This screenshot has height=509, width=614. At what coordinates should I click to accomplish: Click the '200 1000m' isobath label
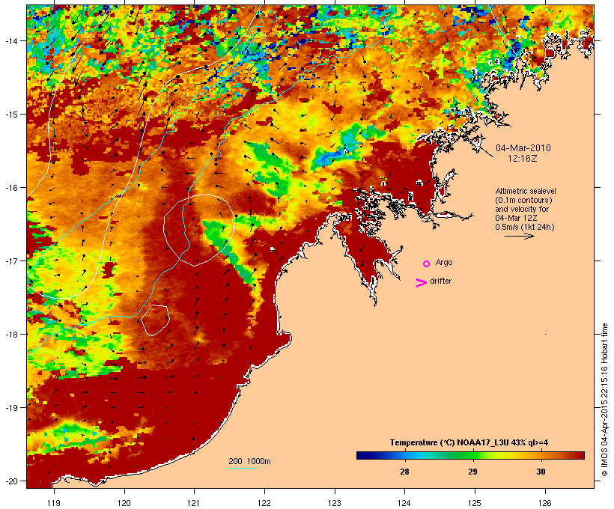pos(249,461)
